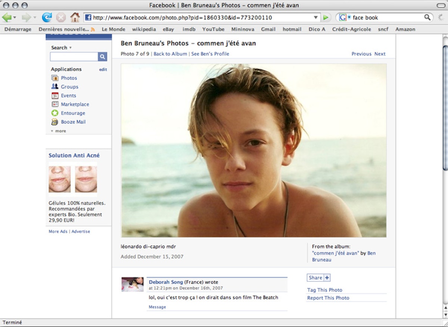Expand more applications in the sidebar

[x=58, y=131]
